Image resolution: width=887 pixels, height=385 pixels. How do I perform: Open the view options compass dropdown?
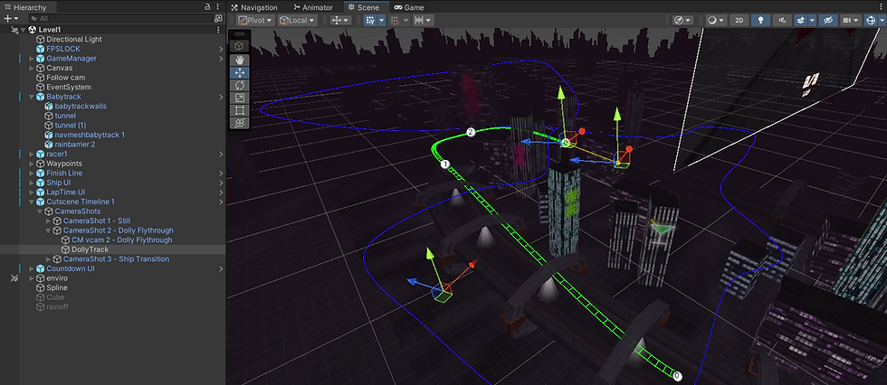[x=683, y=20]
